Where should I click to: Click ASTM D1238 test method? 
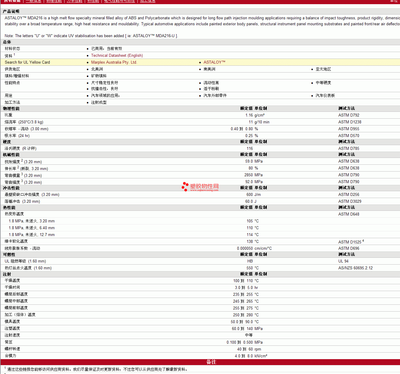[x=350, y=122]
